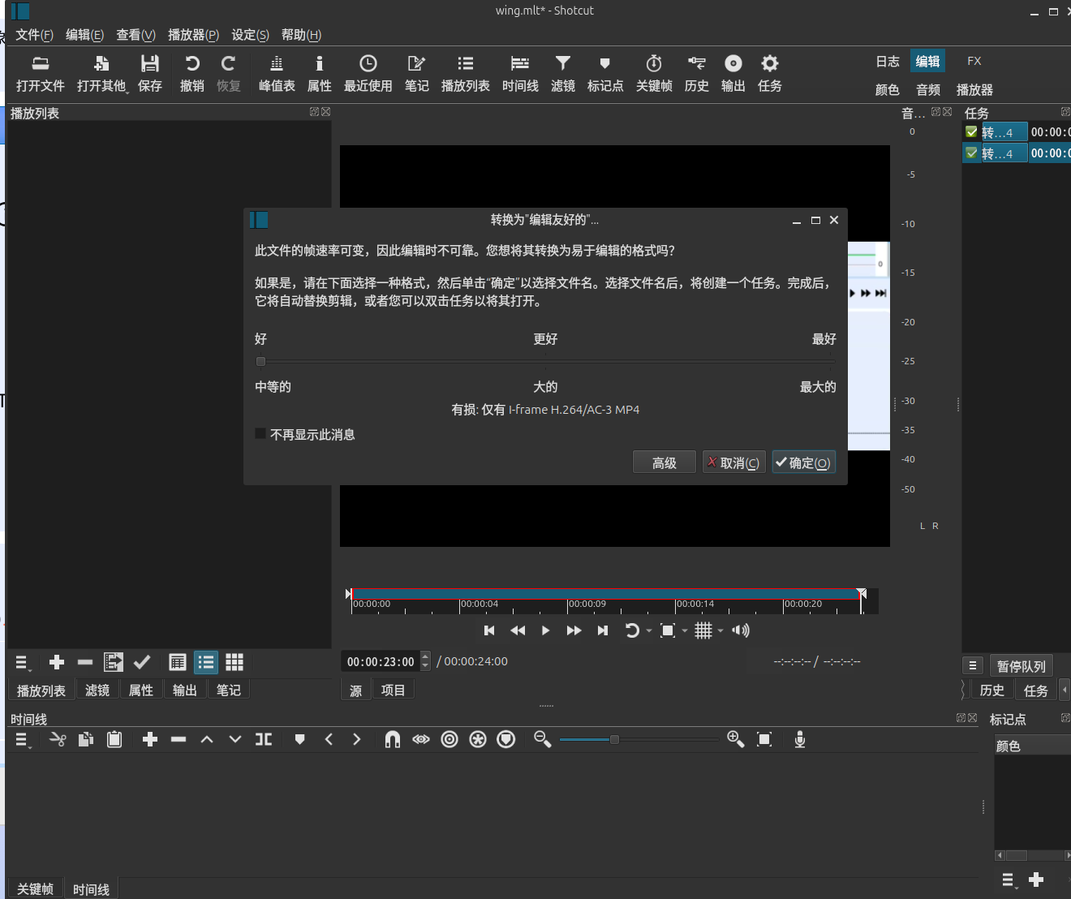This screenshot has width=1071, height=899.
Task: Open the player grid options dropdown
Action: coord(720,631)
